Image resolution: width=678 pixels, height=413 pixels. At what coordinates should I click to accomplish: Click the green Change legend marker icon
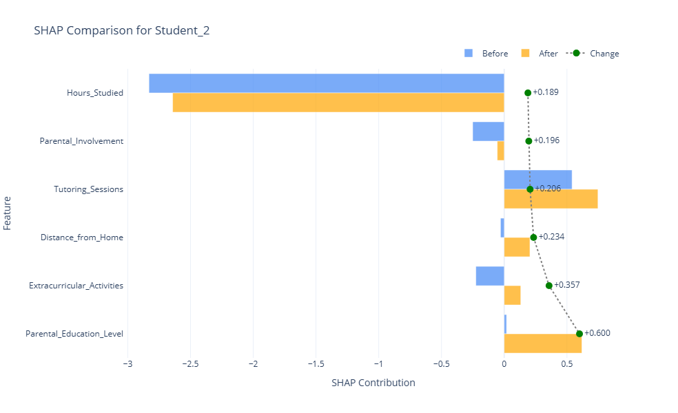tap(577, 54)
